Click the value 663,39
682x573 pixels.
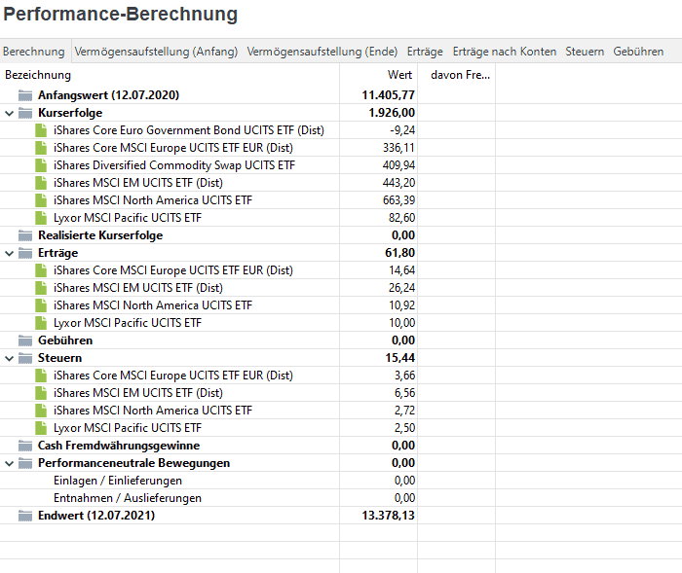tap(398, 200)
